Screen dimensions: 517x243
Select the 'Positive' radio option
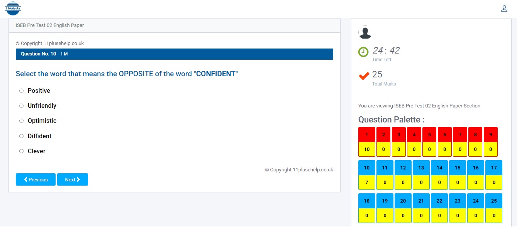click(x=22, y=91)
